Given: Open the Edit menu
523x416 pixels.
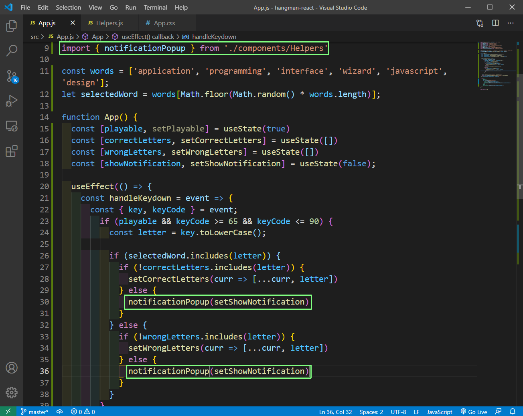Looking at the screenshot, I should 43,7.
